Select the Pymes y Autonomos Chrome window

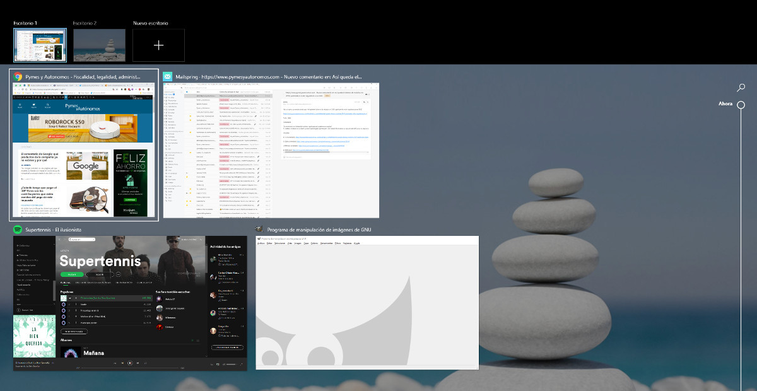point(83,151)
